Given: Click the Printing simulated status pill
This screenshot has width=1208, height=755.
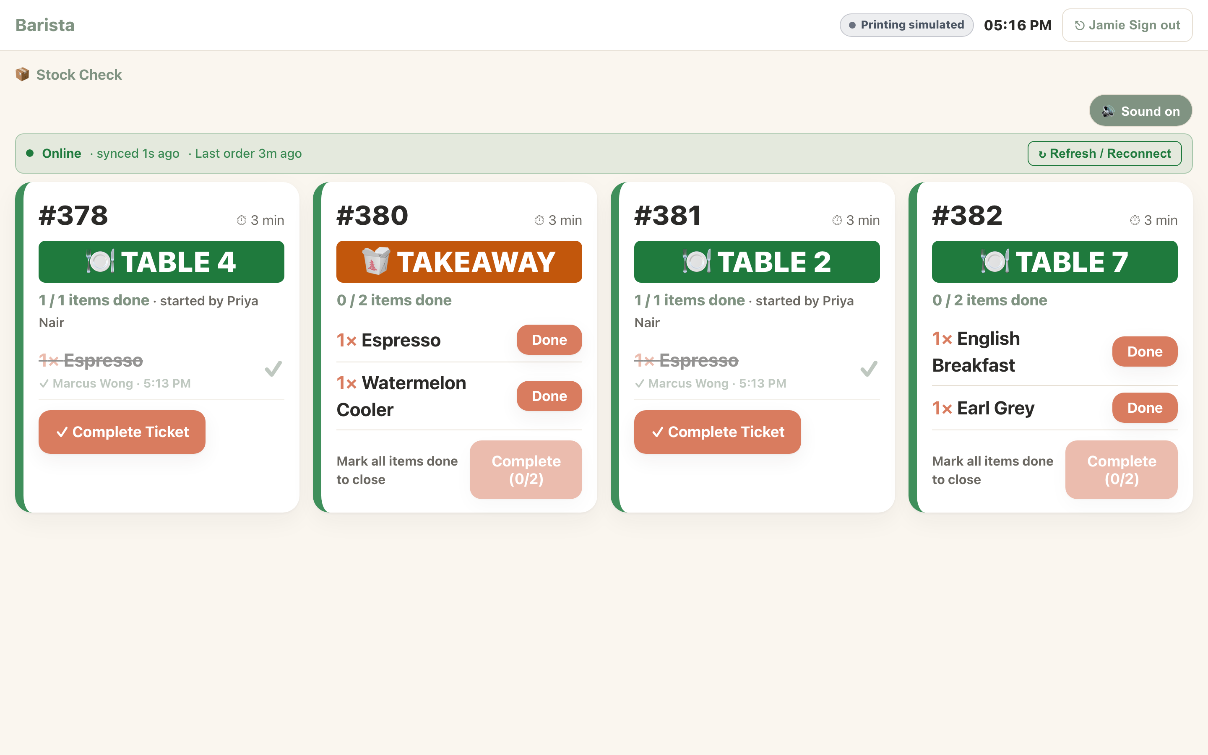Looking at the screenshot, I should click(906, 25).
